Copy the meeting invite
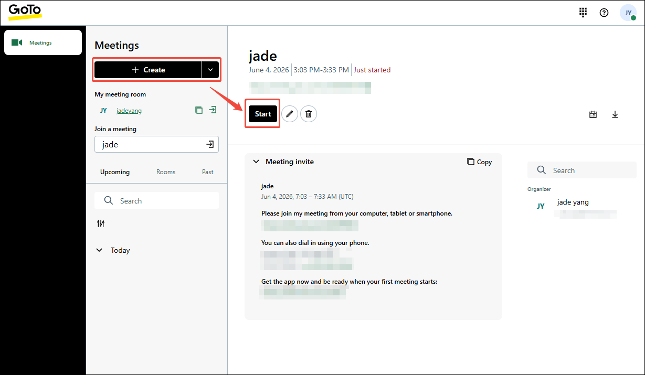The height and width of the screenshot is (375, 645). tap(480, 162)
